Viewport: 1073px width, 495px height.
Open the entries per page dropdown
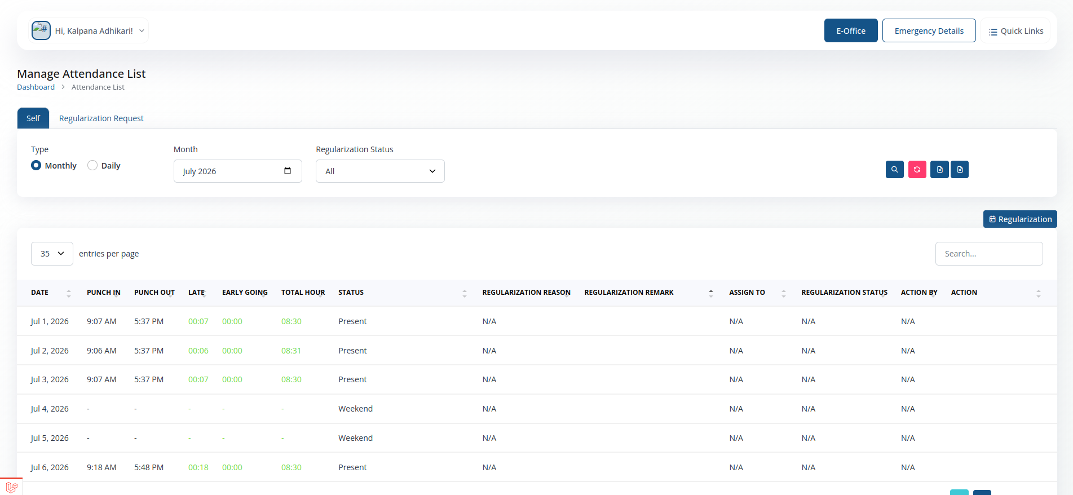[x=52, y=254]
